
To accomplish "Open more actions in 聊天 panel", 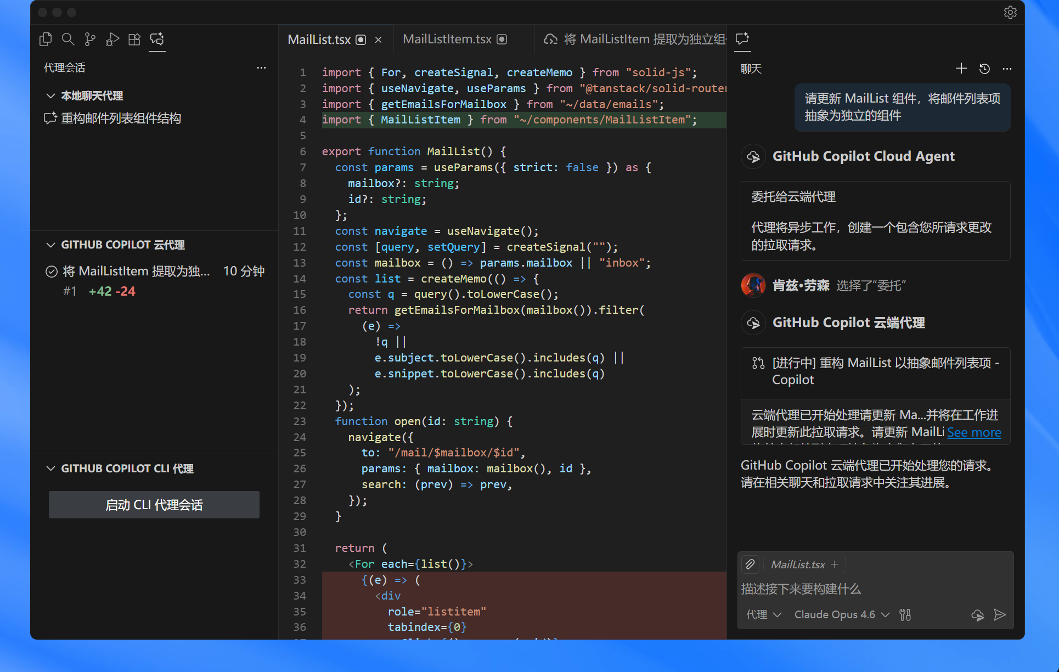I will point(1007,69).
